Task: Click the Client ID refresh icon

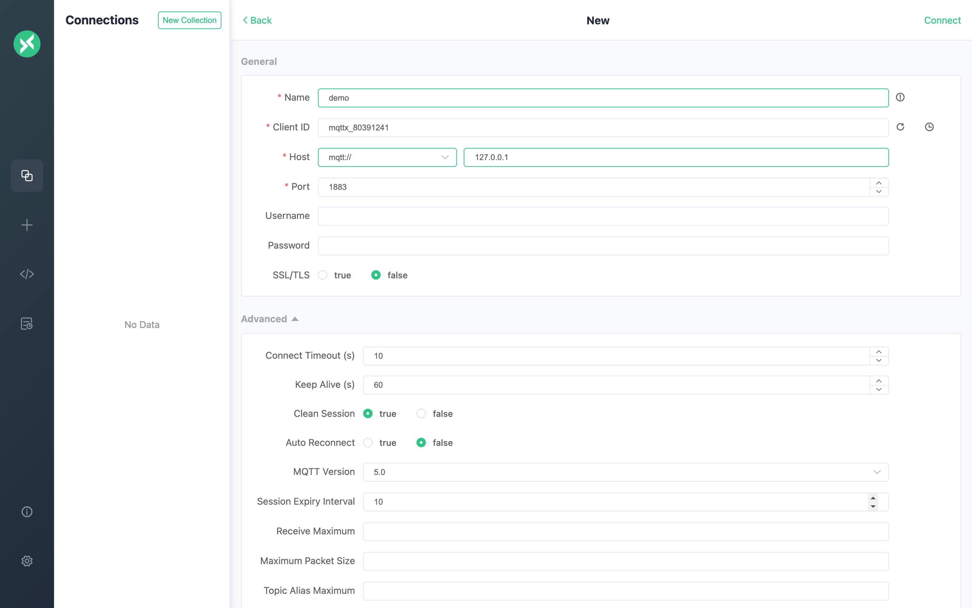Action: click(901, 127)
